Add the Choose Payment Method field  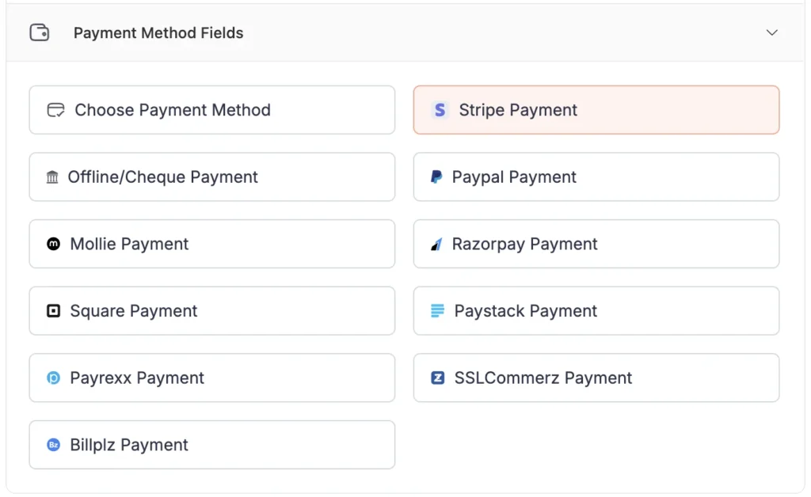pos(212,110)
